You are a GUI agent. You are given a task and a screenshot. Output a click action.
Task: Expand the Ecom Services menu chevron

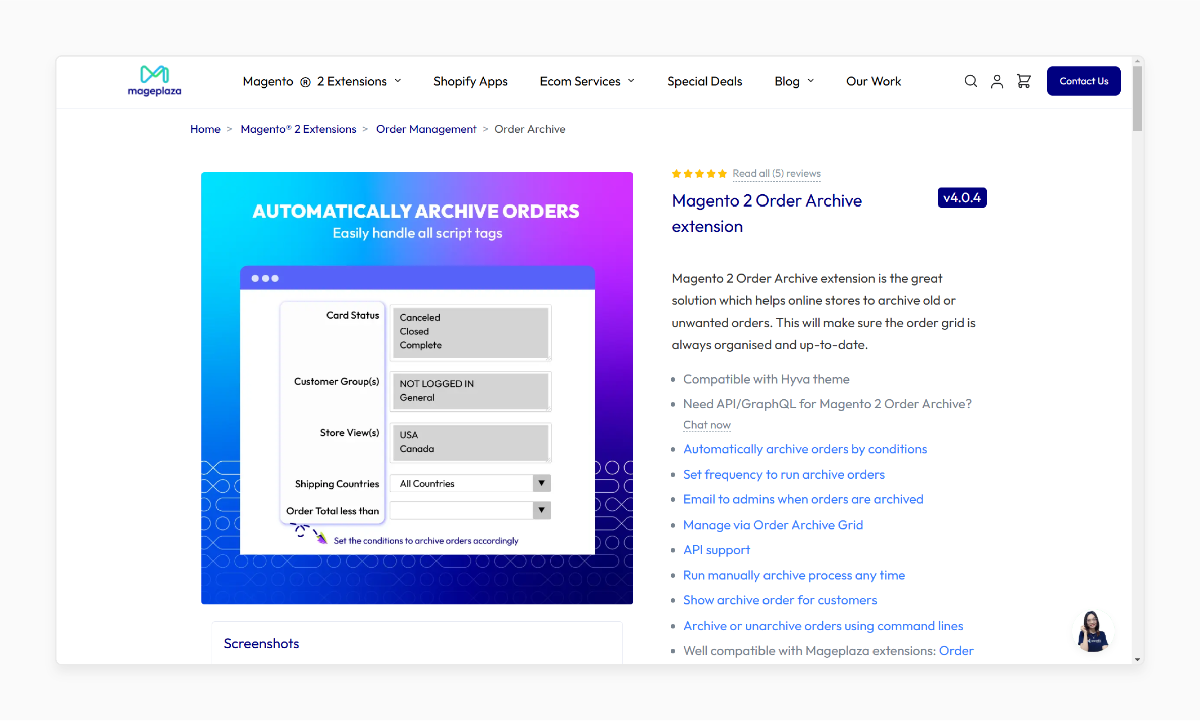[x=631, y=81]
